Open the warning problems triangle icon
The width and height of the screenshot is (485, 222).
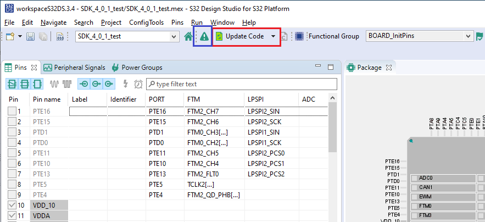tap(204, 37)
